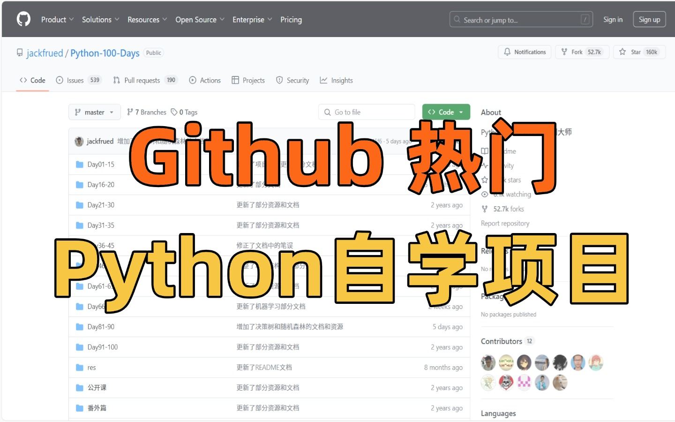Click the Sign up button
The width and height of the screenshot is (675, 422).
point(649,20)
